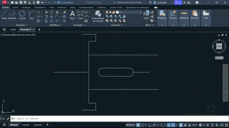Click the Inserir block icon
Image resolution: width=229 pixels, height=128 pixels.
[x=146, y=15]
